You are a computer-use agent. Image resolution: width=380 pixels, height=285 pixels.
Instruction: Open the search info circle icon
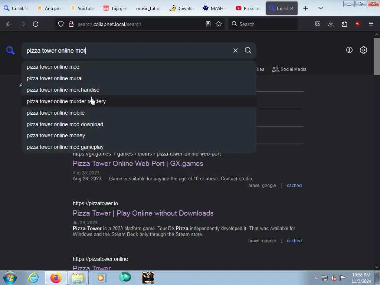[349, 50]
